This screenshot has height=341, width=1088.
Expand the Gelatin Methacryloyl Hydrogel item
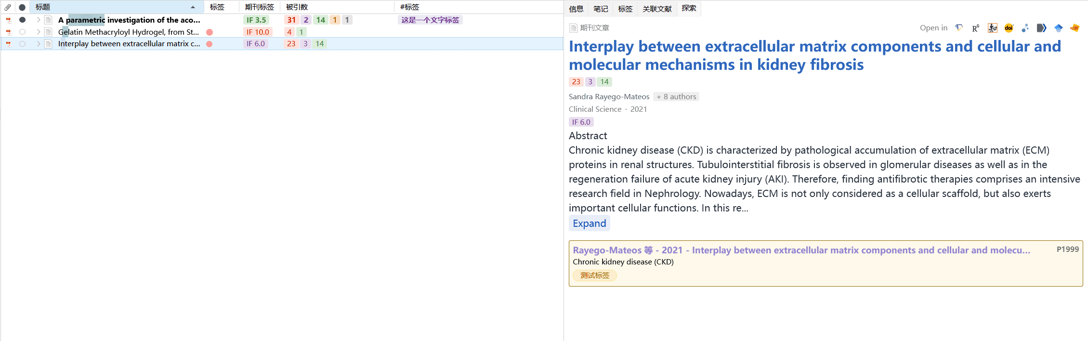point(39,32)
